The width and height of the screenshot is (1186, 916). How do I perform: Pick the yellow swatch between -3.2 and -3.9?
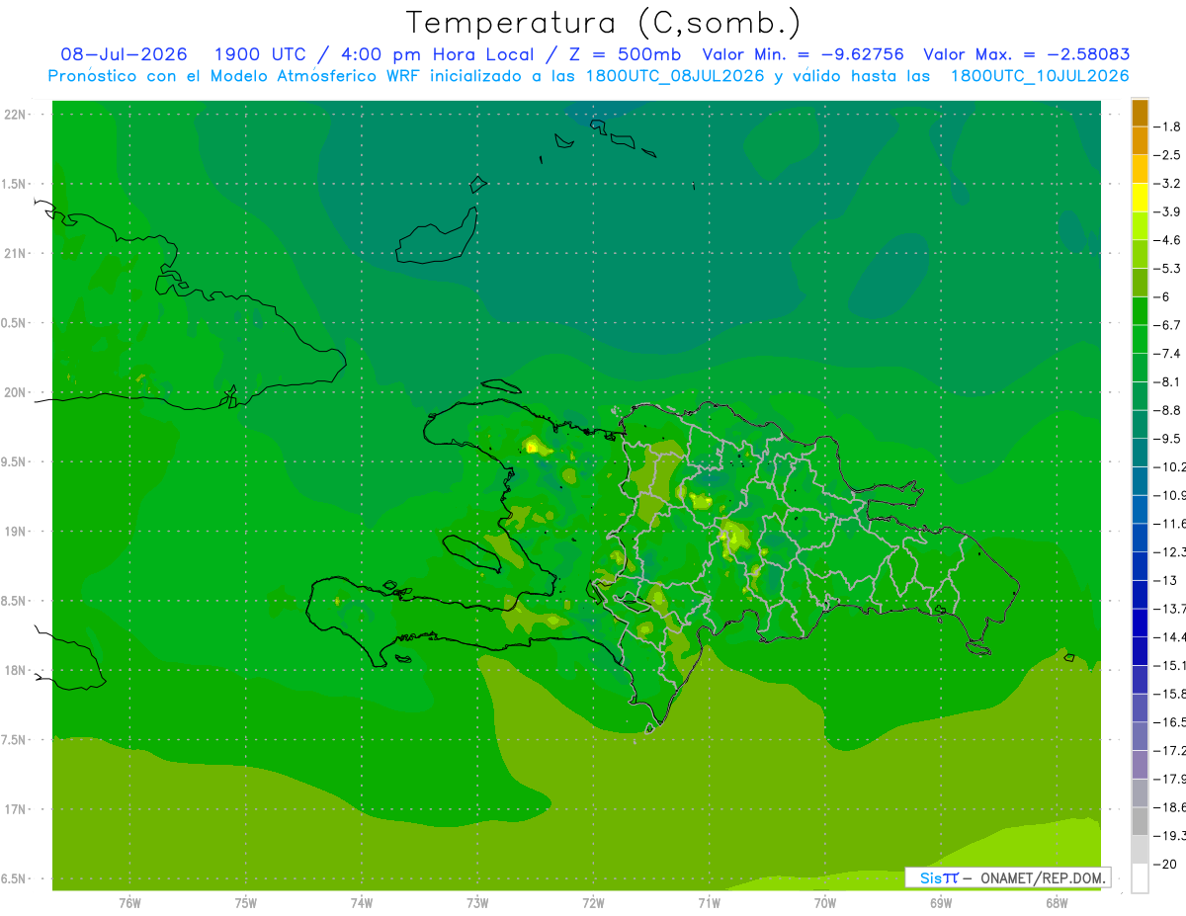(x=1140, y=198)
